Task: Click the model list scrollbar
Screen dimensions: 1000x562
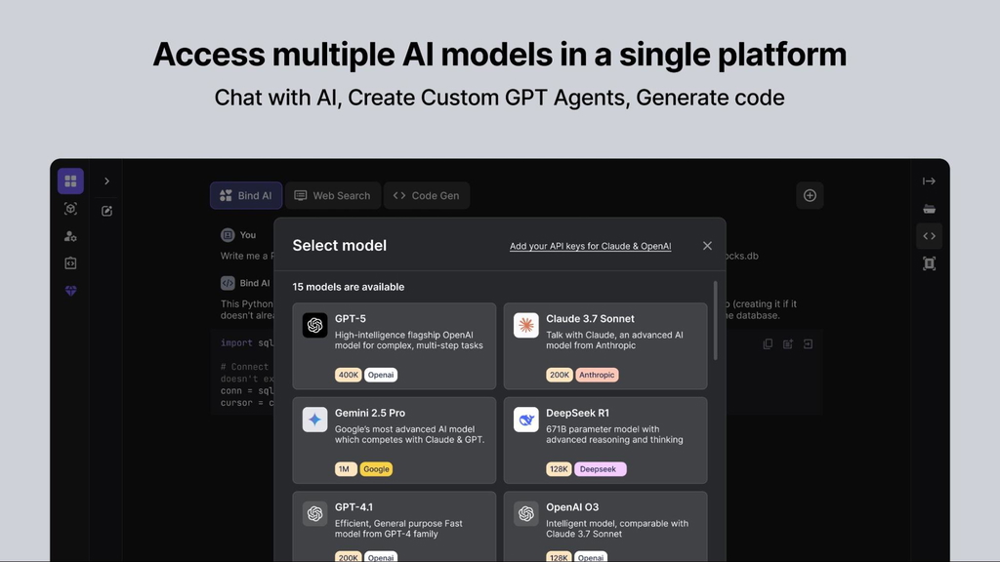Action: click(716, 322)
